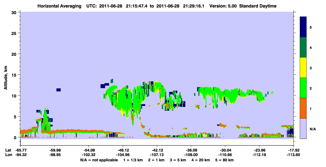This screenshot has width=326, height=167.
Task: Click the legend entry '3 = 5 km'
Action: coord(178,160)
